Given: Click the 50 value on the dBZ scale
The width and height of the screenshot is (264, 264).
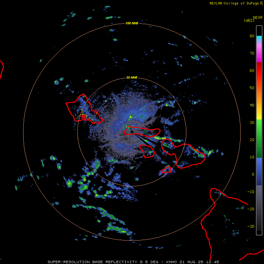Looking at the screenshot, I should coord(252,88).
